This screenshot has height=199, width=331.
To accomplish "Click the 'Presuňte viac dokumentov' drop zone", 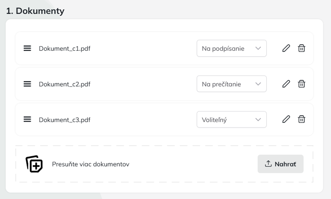I will pos(90,164).
